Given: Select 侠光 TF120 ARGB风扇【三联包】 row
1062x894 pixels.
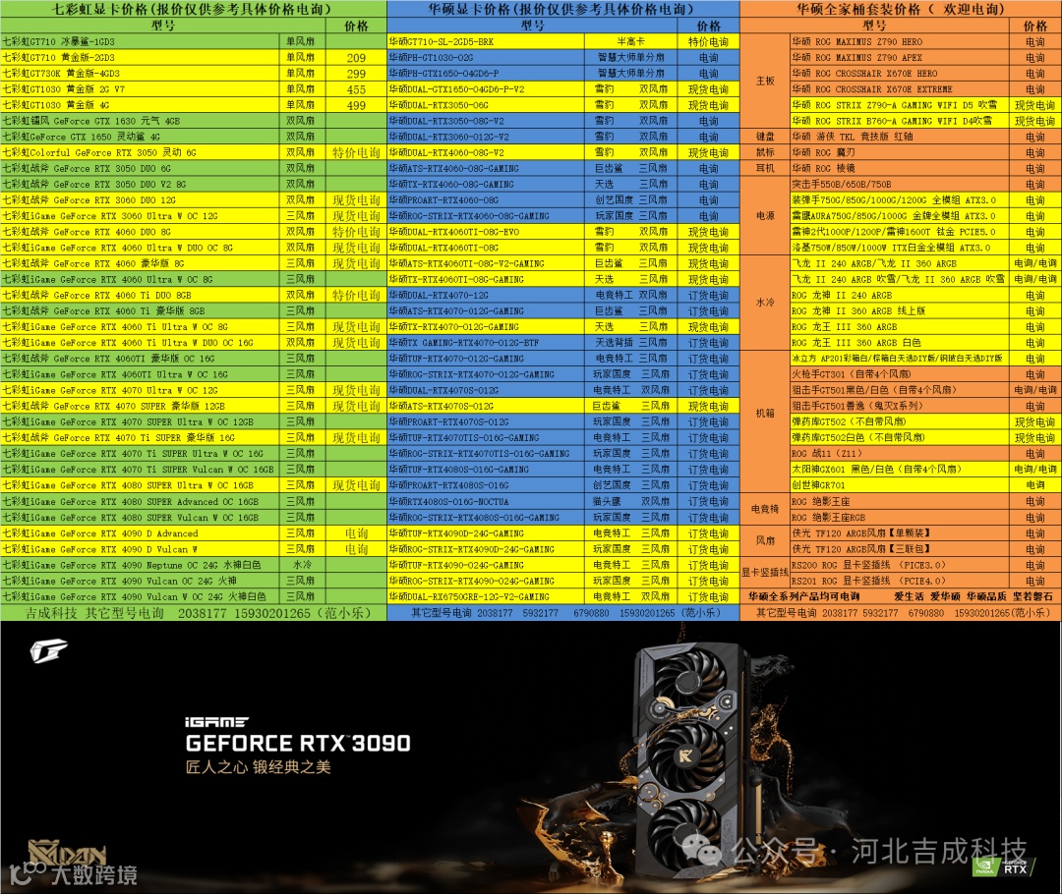Looking at the screenshot, I should [x=926, y=549].
